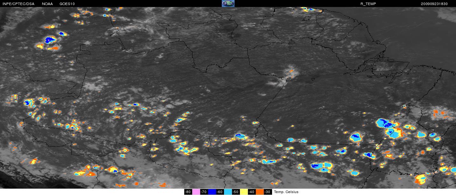Click the -70 legend value

click(204, 192)
